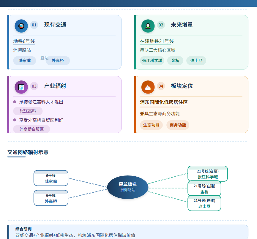
Task: Select the 21号线(在建) 金桥 node
Action: (204, 189)
